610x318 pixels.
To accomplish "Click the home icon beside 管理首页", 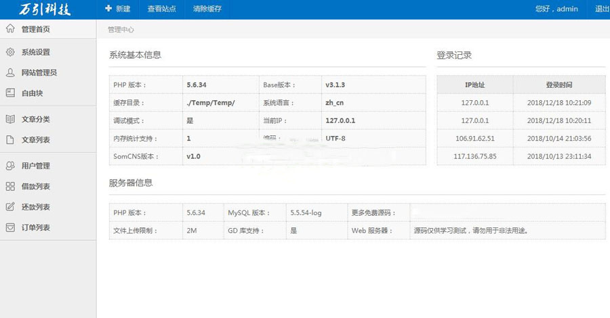I will click(x=10, y=29).
